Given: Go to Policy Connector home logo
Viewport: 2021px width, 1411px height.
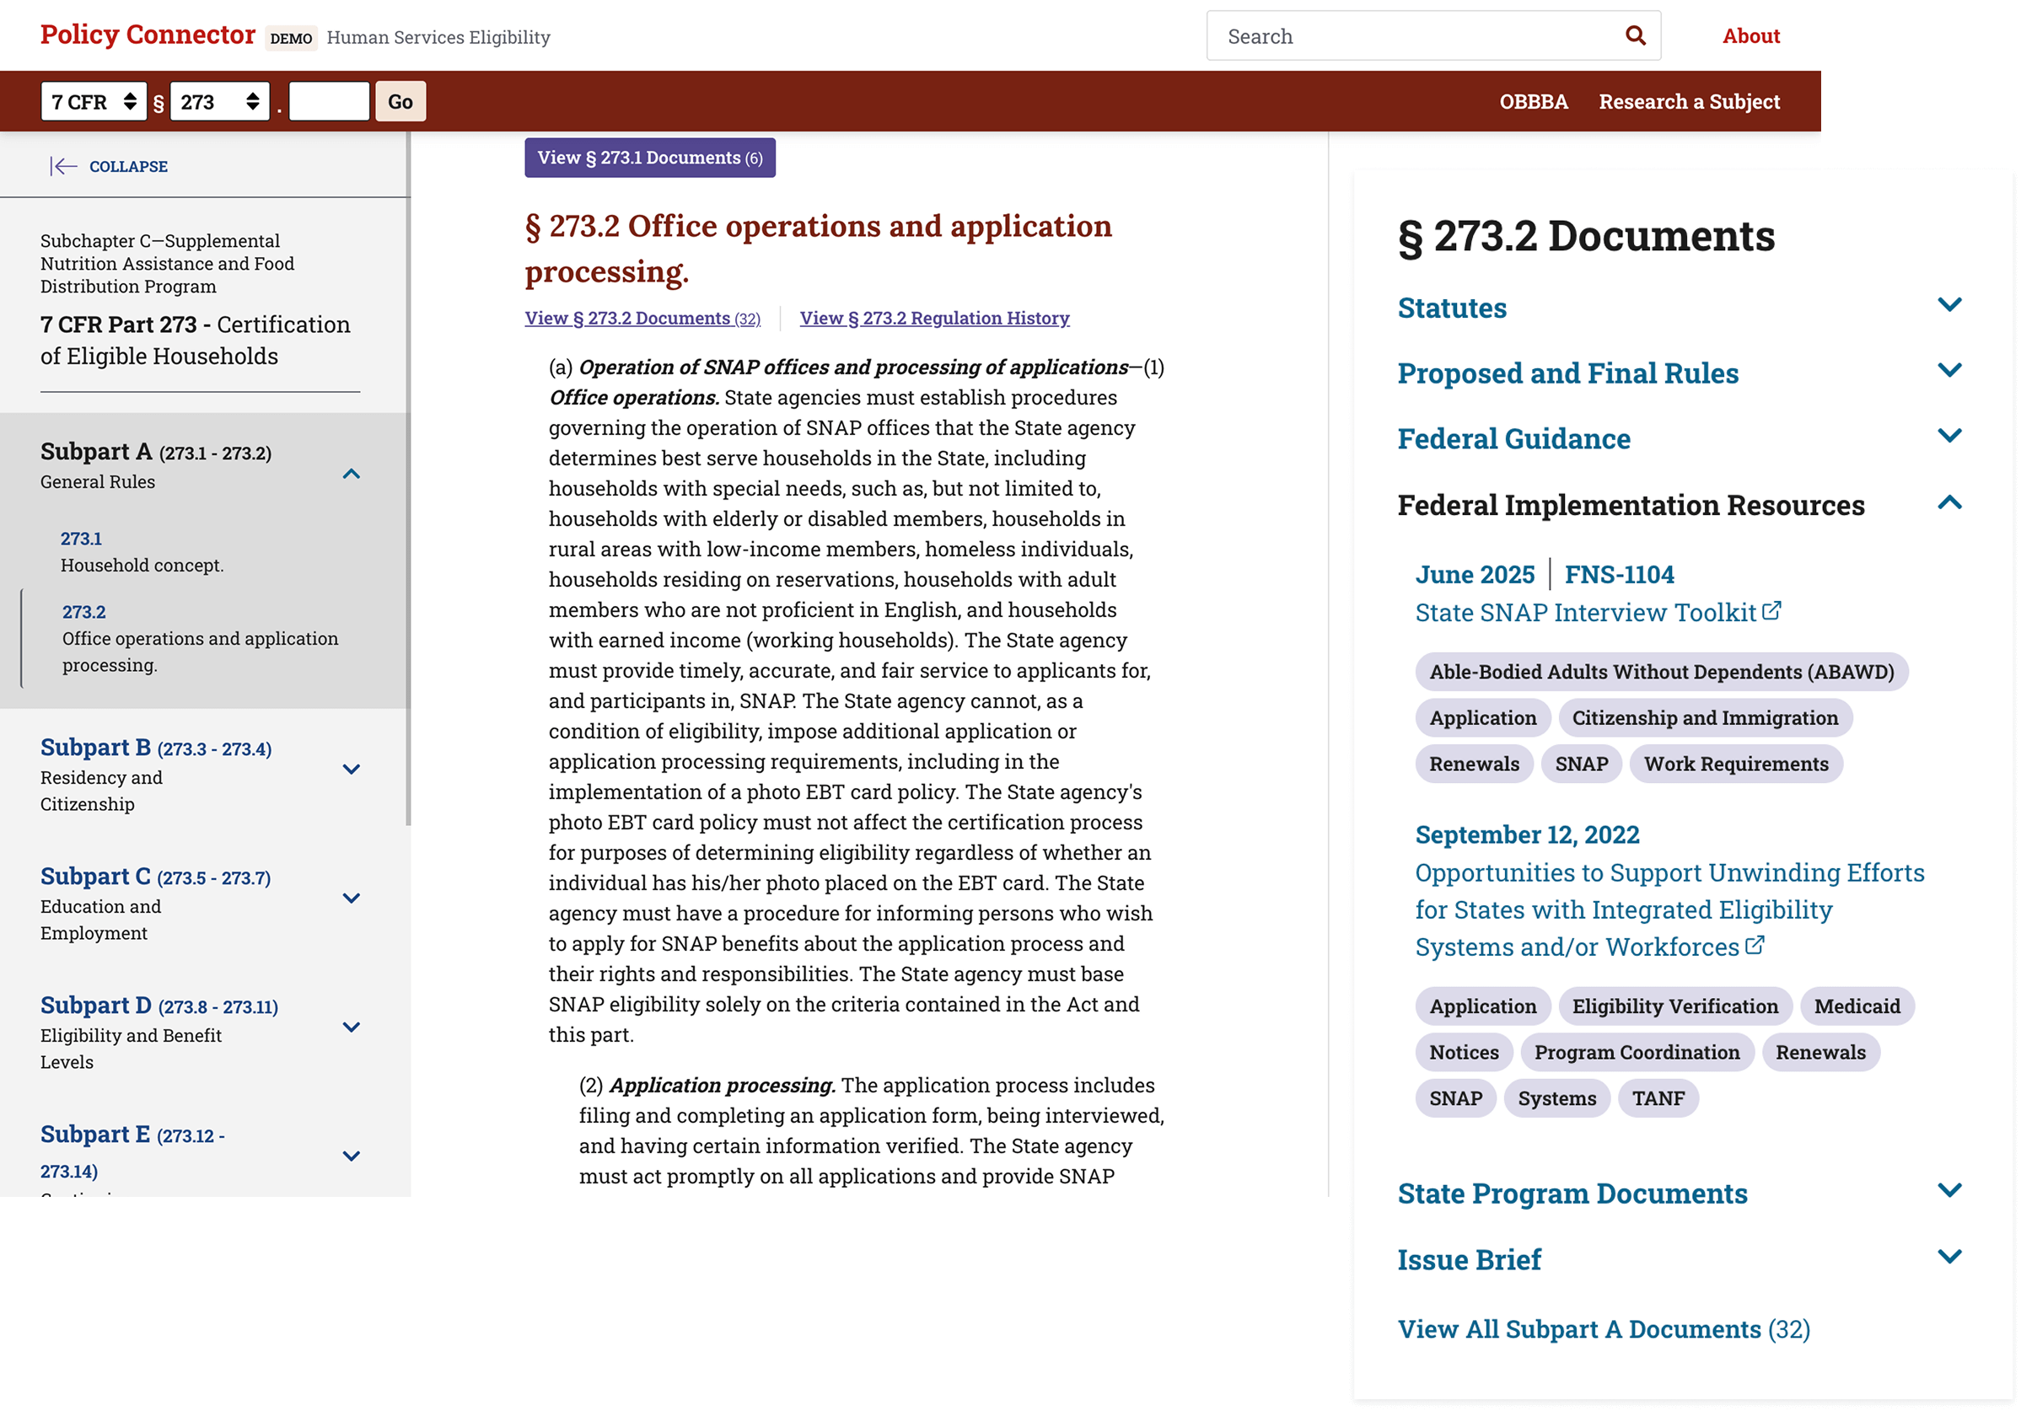Looking at the screenshot, I should pyautogui.click(x=148, y=35).
